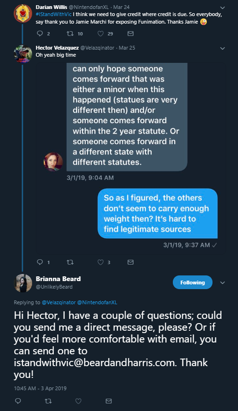Open the @NintendofanXL mention in replying-to line
This screenshot has height=411, width=238.
point(97,302)
